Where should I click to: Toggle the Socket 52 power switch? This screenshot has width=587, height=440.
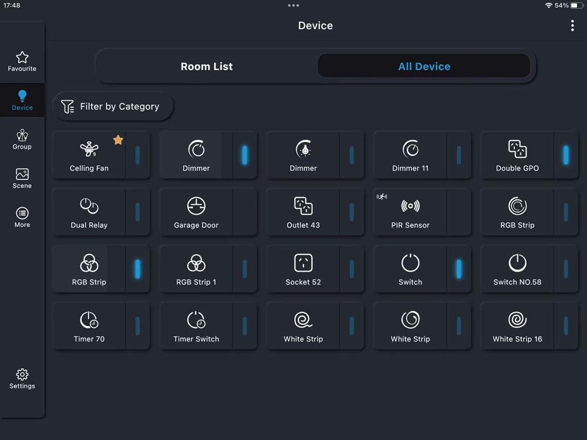[x=352, y=269]
